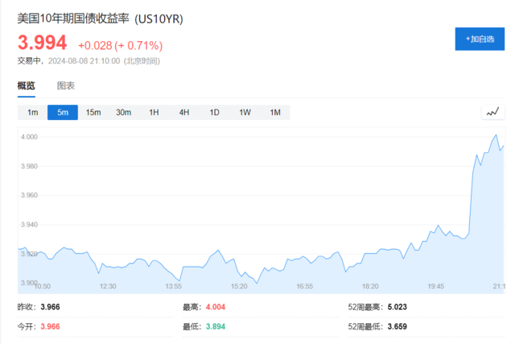The height and width of the screenshot is (344, 515).
Task: Set chart interval to 1H
Action: coord(154,113)
